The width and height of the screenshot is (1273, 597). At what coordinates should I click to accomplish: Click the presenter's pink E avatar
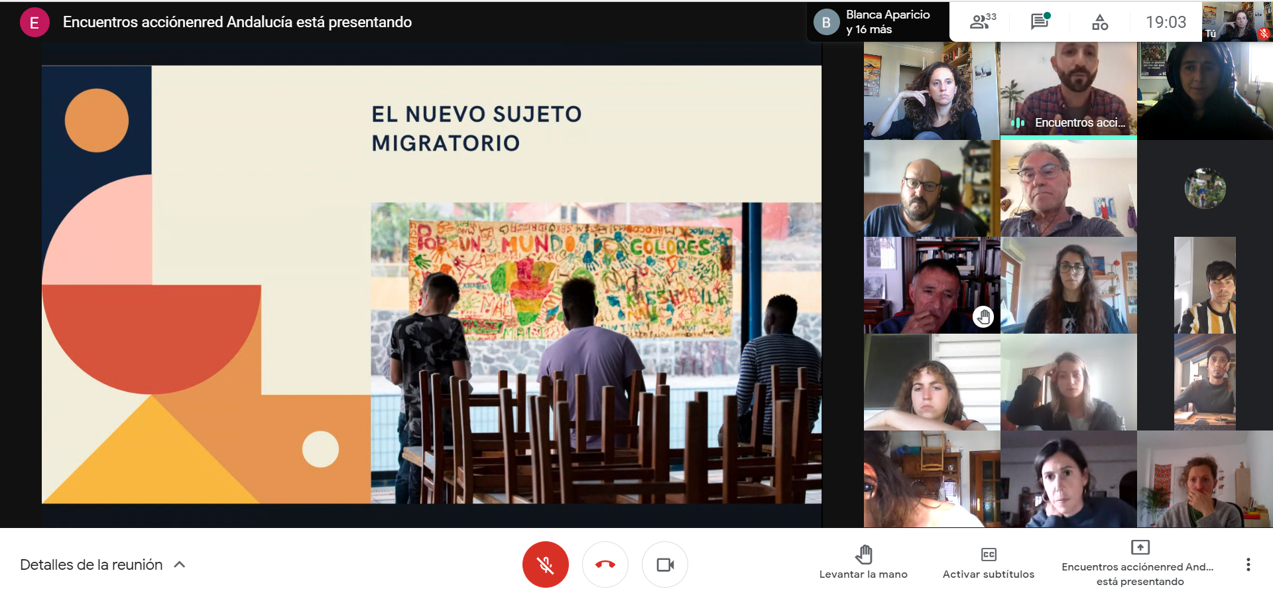point(34,23)
